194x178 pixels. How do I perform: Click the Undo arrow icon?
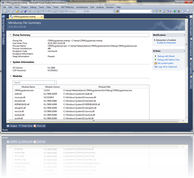tap(43, 11)
